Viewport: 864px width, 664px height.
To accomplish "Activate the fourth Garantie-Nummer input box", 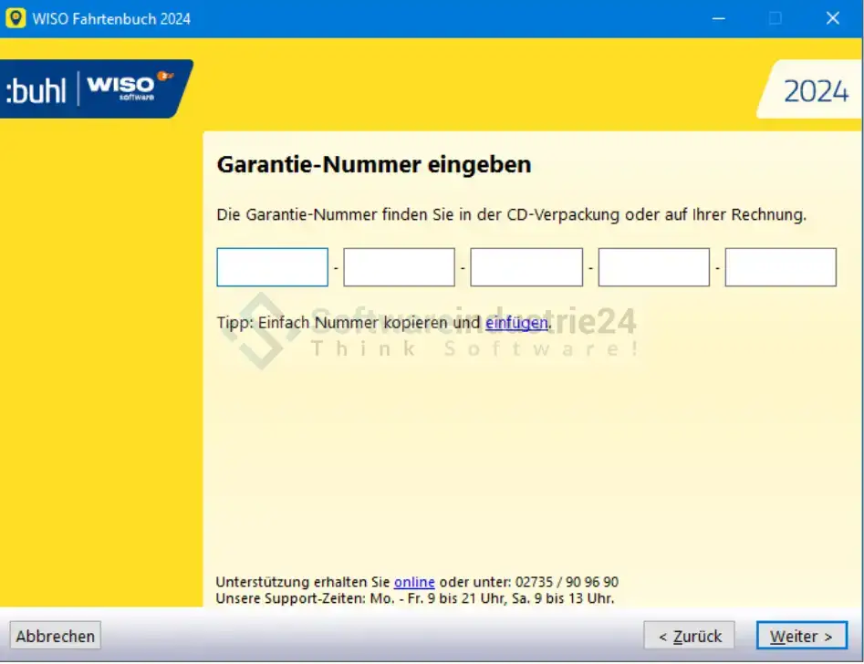I will point(653,267).
